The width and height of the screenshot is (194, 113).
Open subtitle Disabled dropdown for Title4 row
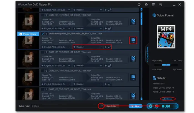click(x=88, y=66)
